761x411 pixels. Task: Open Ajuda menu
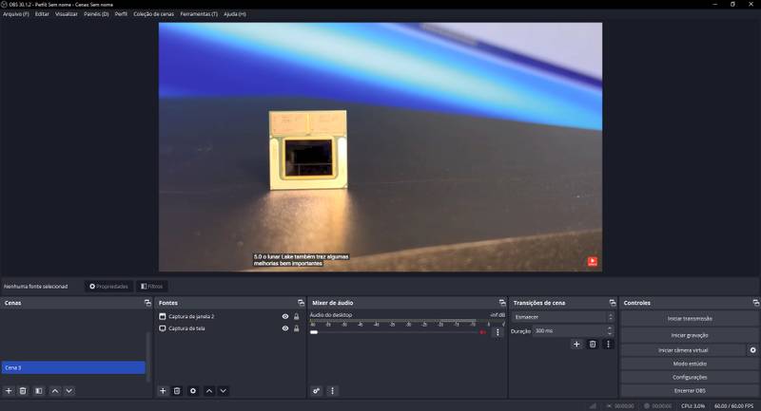(235, 14)
